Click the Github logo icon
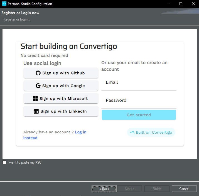The width and height of the screenshot is (199, 196). tap(38, 73)
